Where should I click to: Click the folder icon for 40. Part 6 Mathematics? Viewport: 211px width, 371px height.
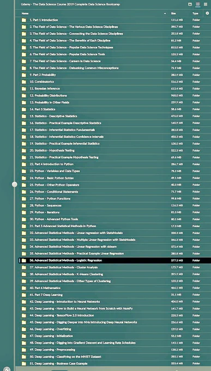pos(24,288)
